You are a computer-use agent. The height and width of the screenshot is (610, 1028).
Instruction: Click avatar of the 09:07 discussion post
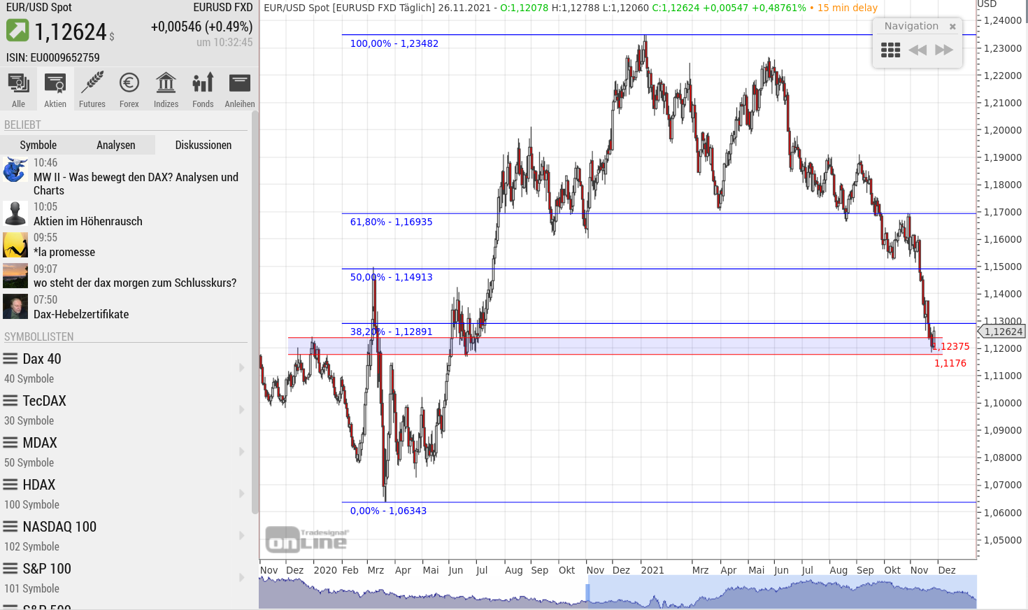tap(15, 276)
